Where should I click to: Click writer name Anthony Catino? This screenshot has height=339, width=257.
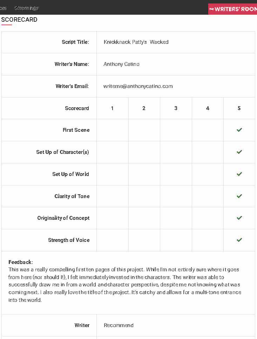tap(121, 64)
